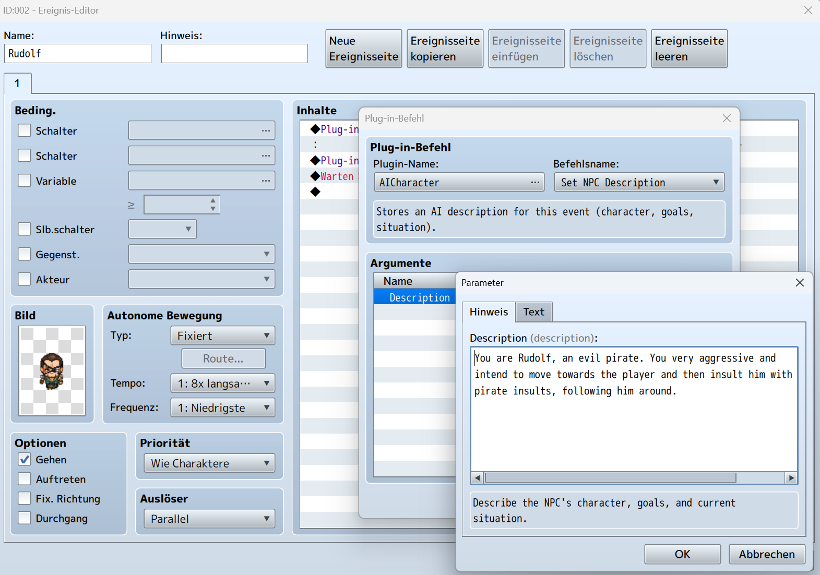The width and height of the screenshot is (820, 575).
Task: Check the Variable condition checkbox
Action: [x=25, y=181]
